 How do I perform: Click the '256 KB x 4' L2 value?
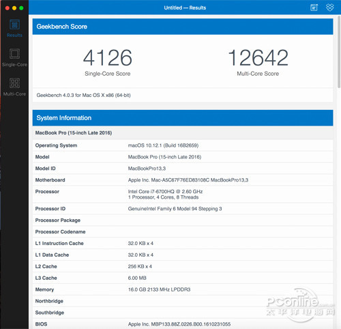140,266
